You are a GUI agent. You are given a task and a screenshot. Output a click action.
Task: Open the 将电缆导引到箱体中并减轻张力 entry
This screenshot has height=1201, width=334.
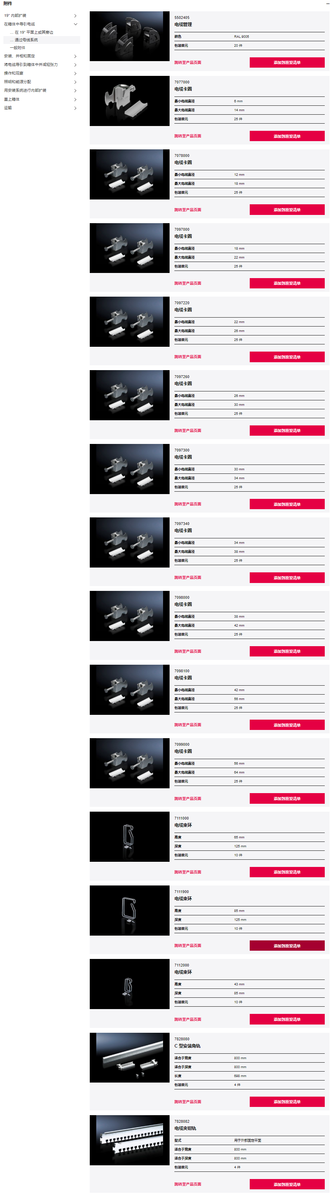31,65
